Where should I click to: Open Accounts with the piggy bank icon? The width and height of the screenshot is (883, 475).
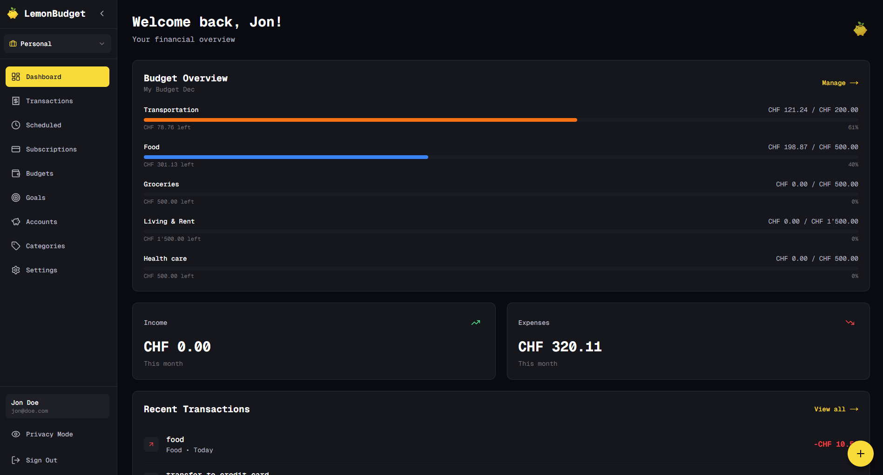[x=16, y=222]
